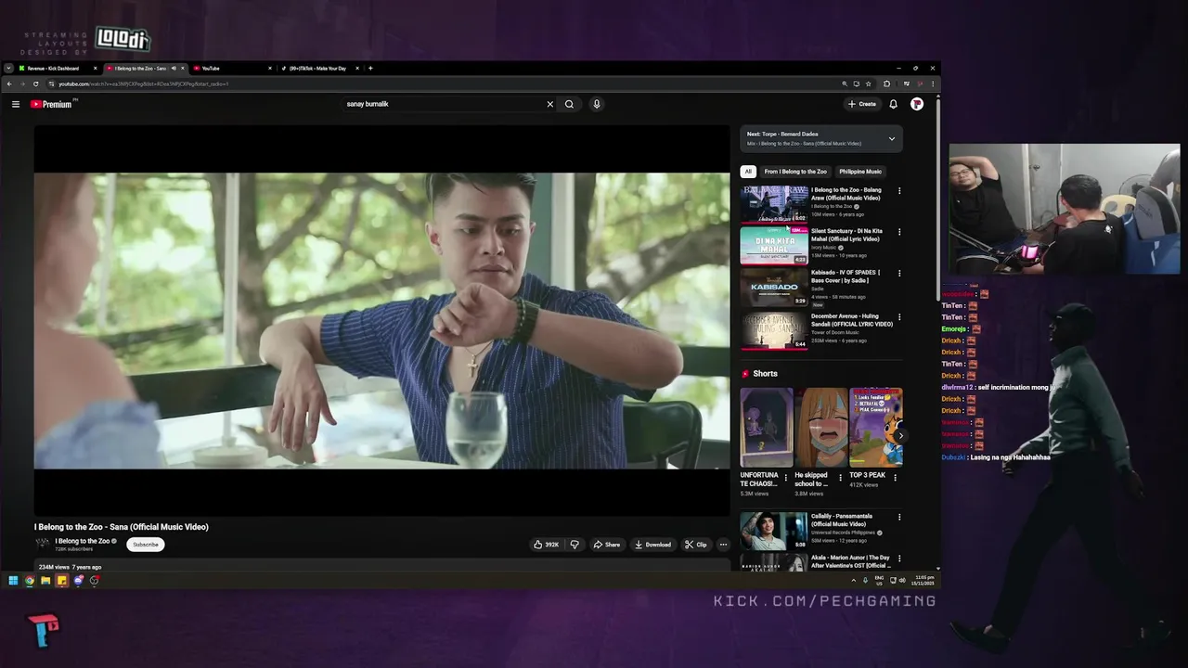
Task: Go to YouTube Premium home logo
Action: (x=51, y=104)
